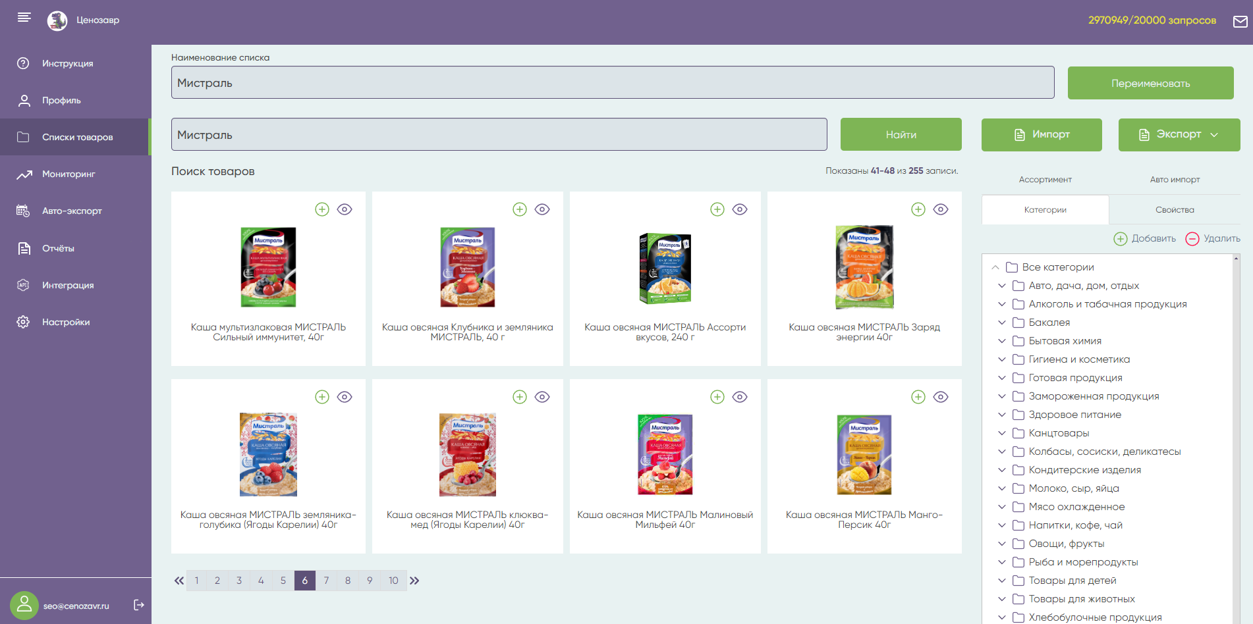Switch to the Ассортимент tab
Screen dimensions: 1253x624
(1045, 180)
